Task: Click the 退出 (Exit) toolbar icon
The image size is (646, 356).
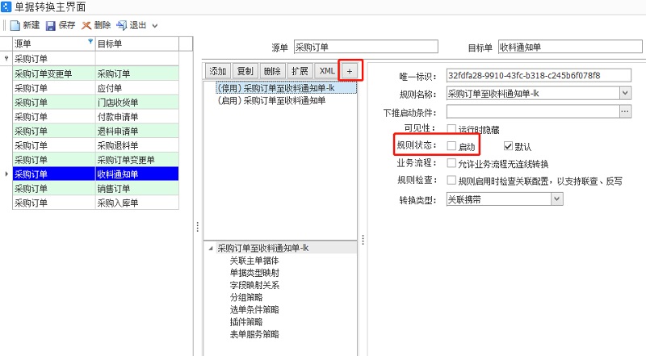Action: click(122, 25)
